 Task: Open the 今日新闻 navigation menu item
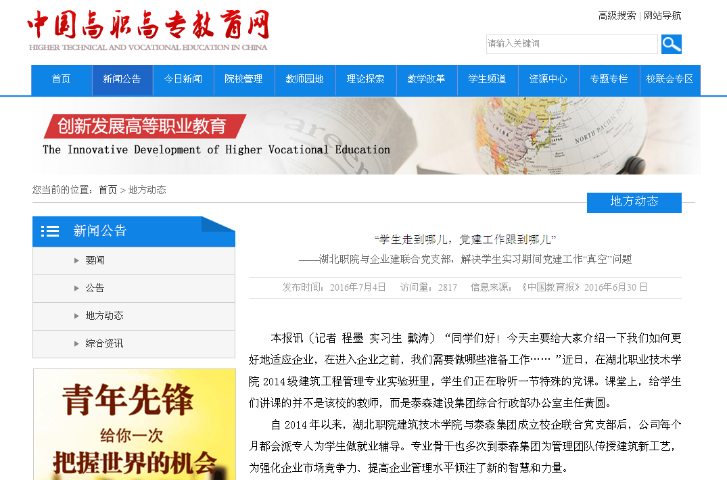pyautogui.click(x=183, y=79)
